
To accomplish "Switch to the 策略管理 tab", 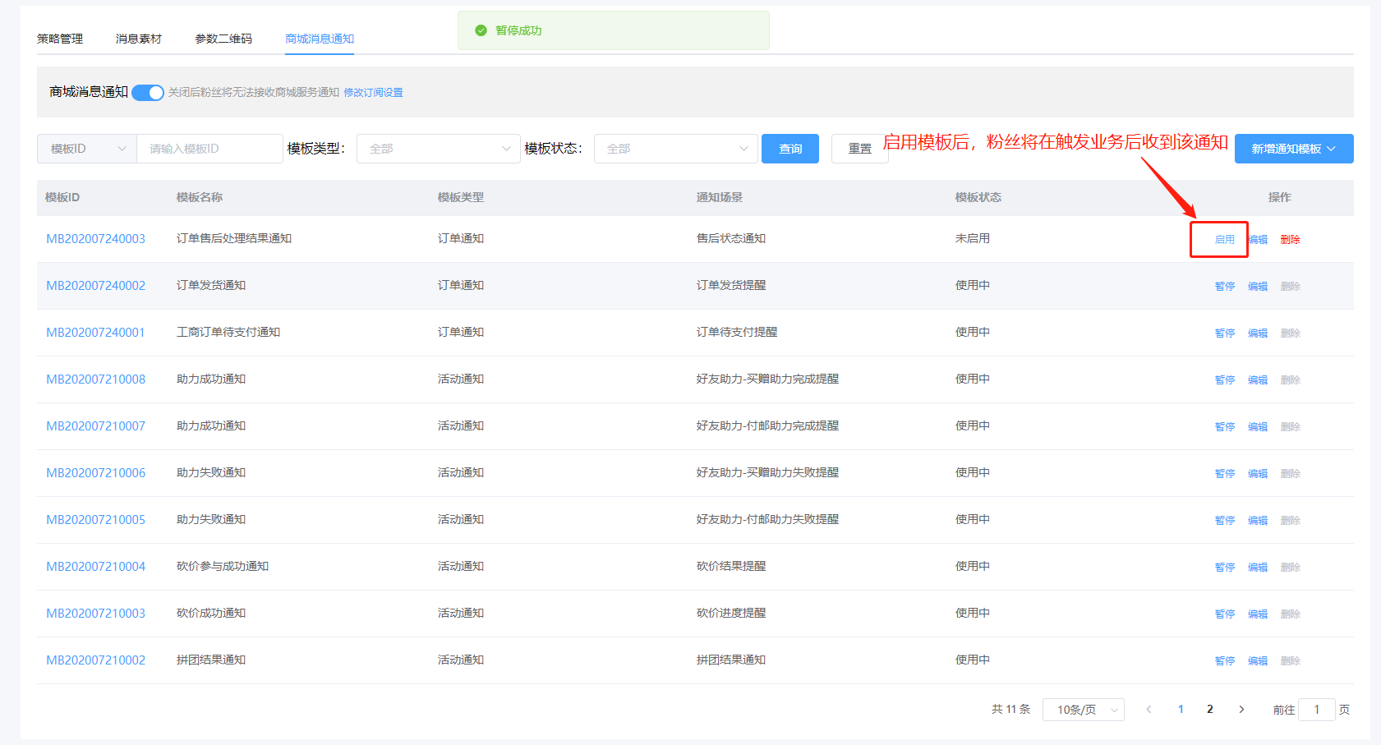I will (x=60, y=39).
